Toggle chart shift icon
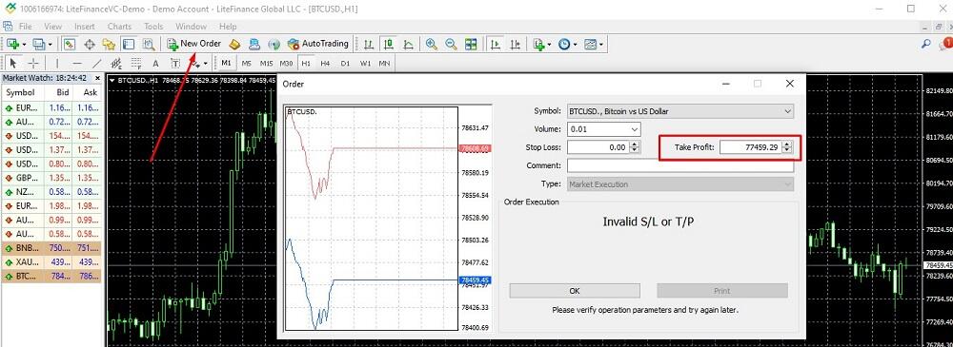 (x=516, y=44)
